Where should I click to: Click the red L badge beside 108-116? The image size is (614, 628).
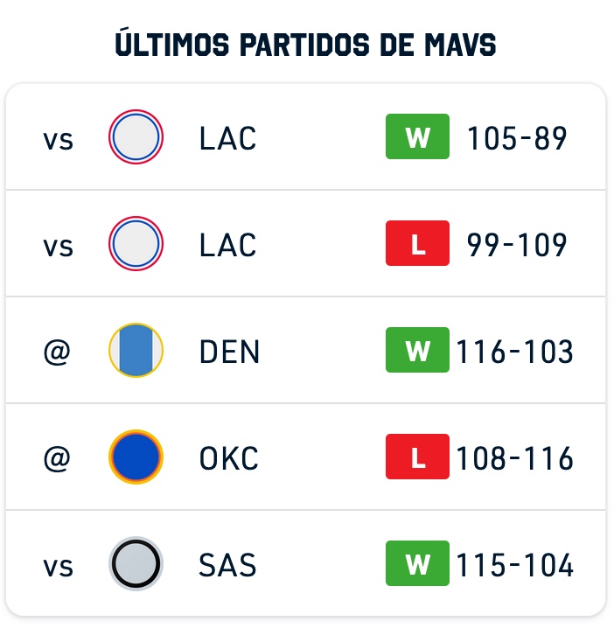417,457
